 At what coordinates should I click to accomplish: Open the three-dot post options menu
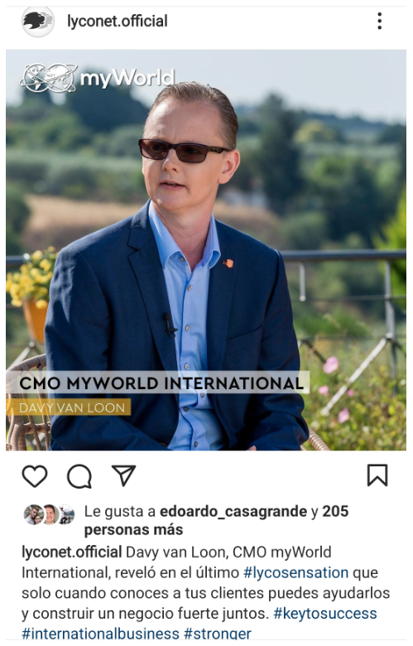tap(380, 21)
